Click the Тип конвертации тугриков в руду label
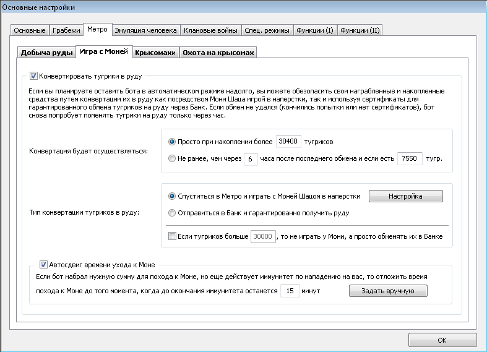 84,213
